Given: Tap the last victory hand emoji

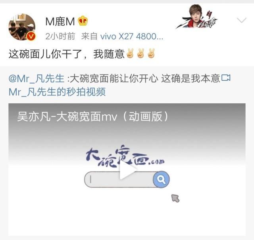Looking at the screenshot, I should [151, 53].
